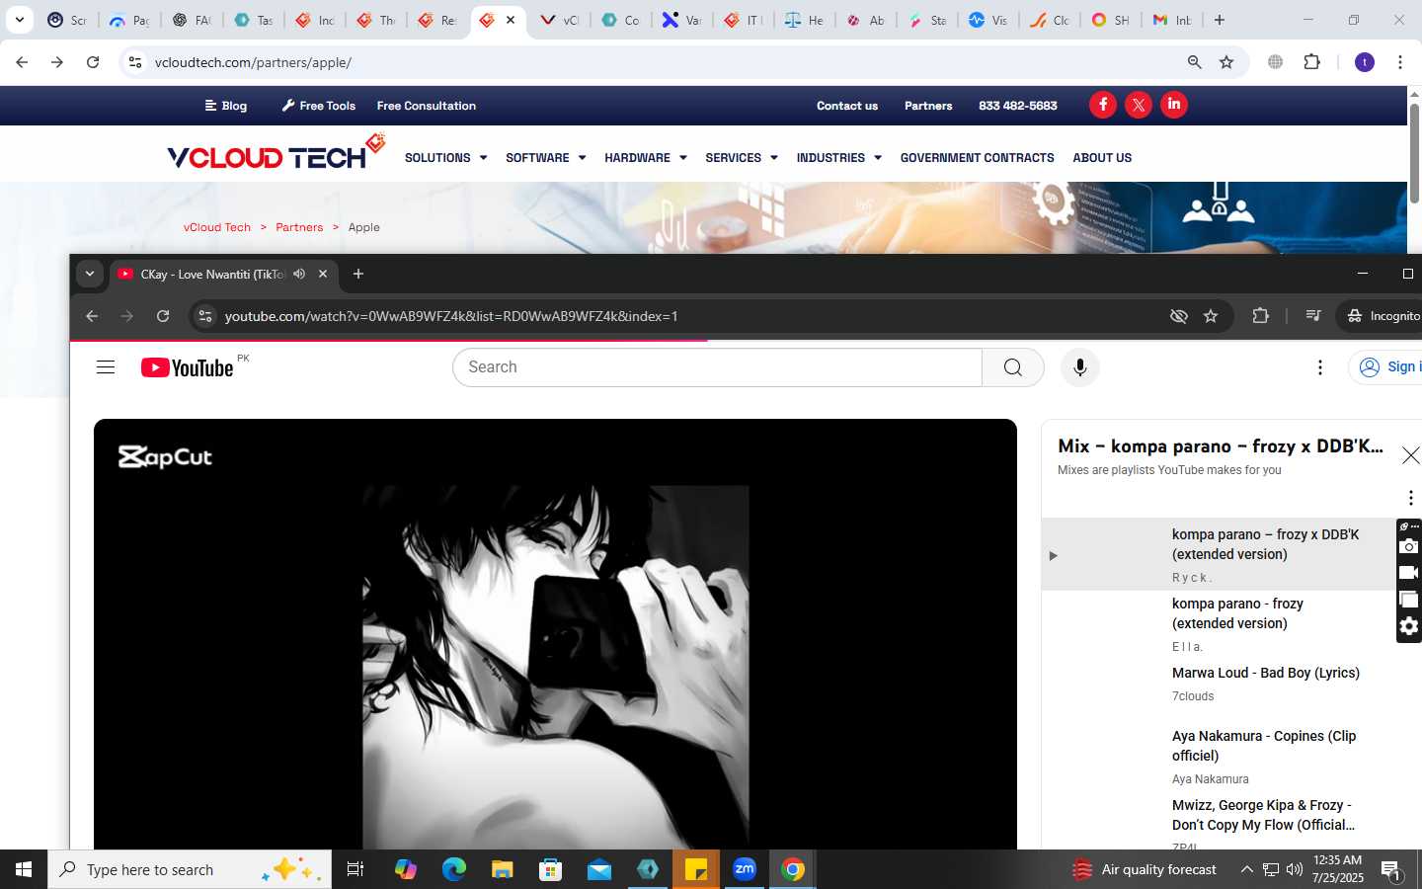Click Free Consultation link
The width and height of the screenshot is (1422, 889).
[426, 106]
